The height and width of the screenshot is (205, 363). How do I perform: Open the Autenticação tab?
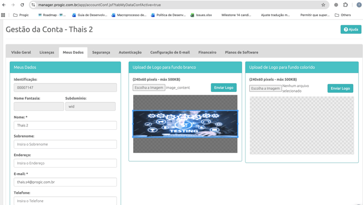(130, 52)
